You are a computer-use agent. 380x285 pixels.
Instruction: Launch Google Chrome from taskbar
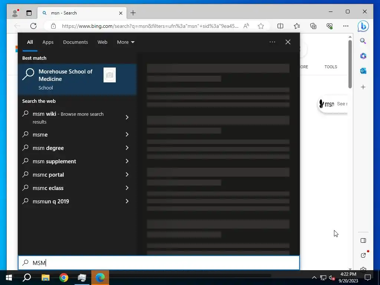(64, 278)
